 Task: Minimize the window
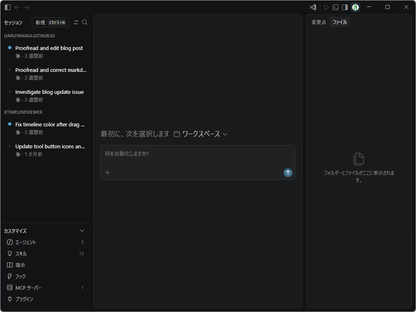[x=369, y=7]
